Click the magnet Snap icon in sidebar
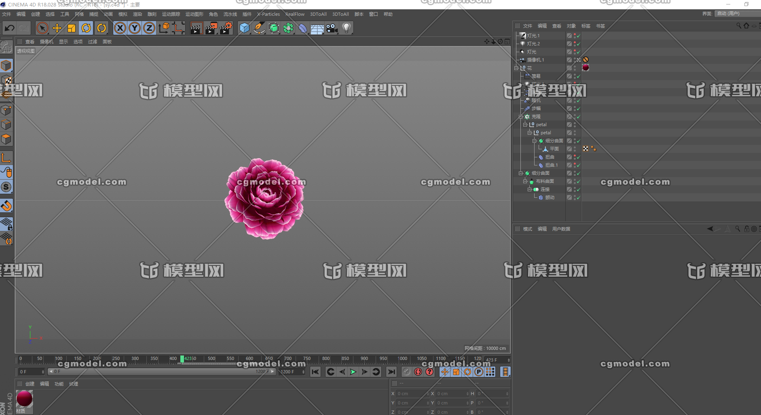The width and height of the screenshot is (761, 415). pyautogui.click(x=6, y=206)
